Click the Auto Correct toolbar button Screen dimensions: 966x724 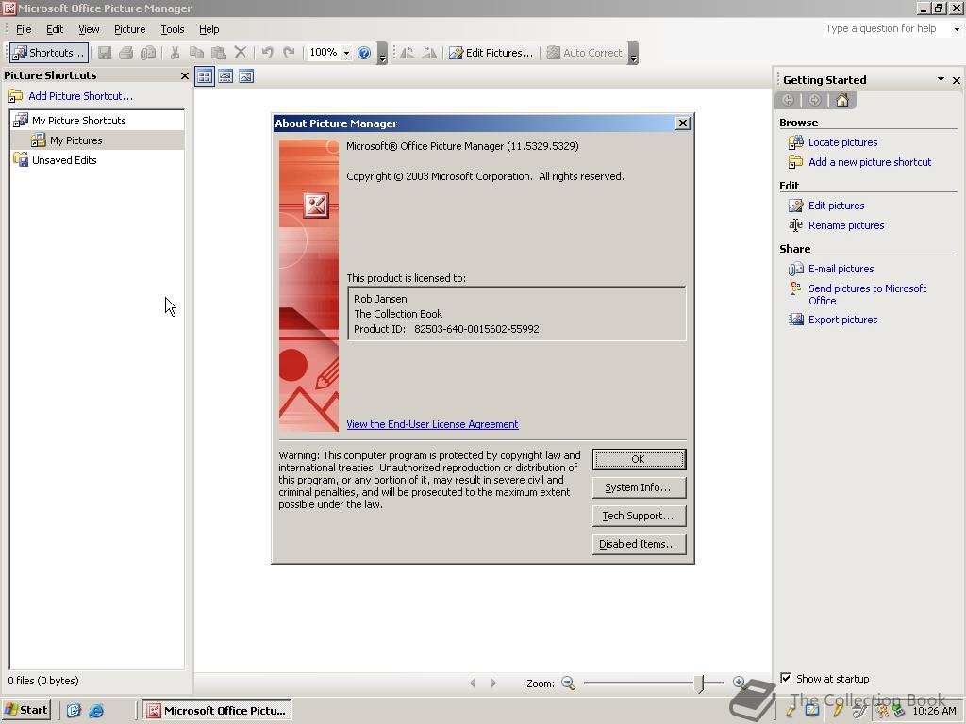coord(585,53)
